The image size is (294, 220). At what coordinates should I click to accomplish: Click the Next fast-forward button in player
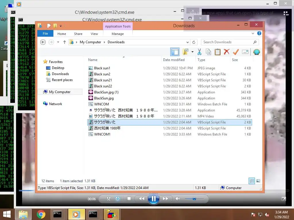pyautogui.click(x=165, y=199)
